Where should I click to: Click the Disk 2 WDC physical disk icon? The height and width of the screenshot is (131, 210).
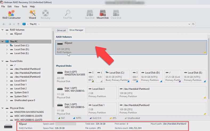60,105
